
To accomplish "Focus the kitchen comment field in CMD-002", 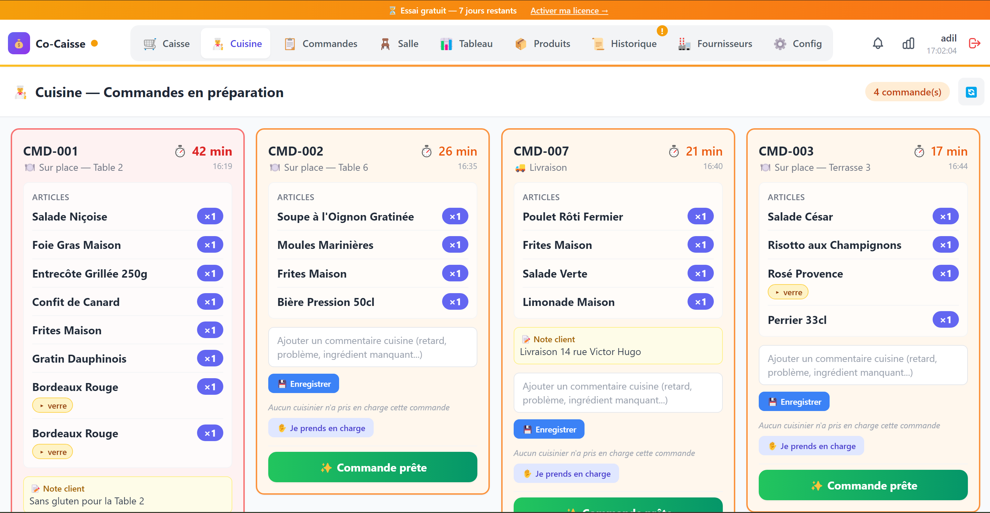I will pos(372,347).
